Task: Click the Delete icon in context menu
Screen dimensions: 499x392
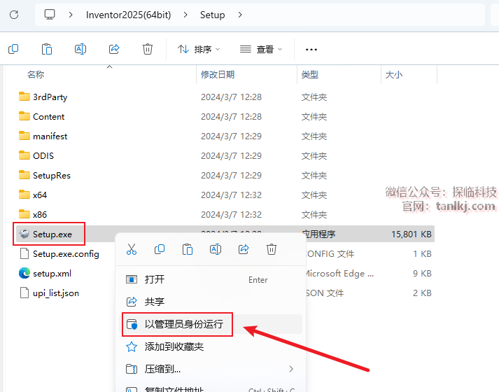Action: pos(272,249)
